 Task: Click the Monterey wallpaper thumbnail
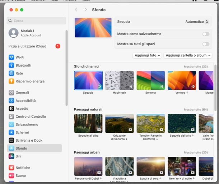206,80
